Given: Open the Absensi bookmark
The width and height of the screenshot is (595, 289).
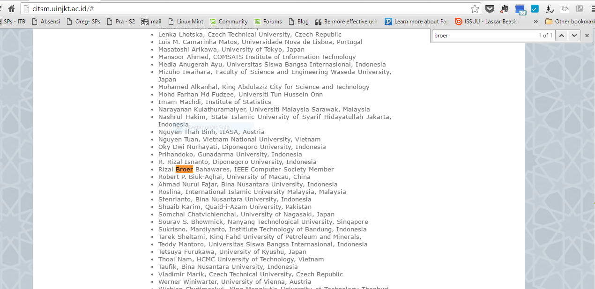Looking at the screenshot, I should tap(46, 22).
